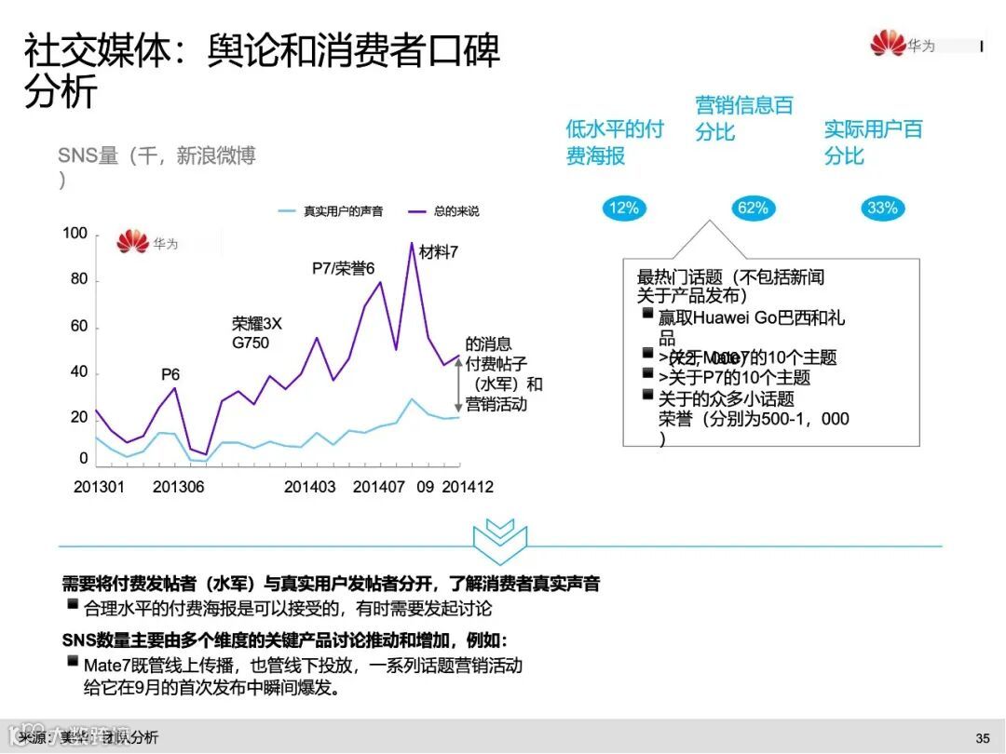Image resolution: width=1006 pixels, height=754 pixels.
Task: Click the text 荣誉（分别为500-1，000
Action: pos(754,419)
